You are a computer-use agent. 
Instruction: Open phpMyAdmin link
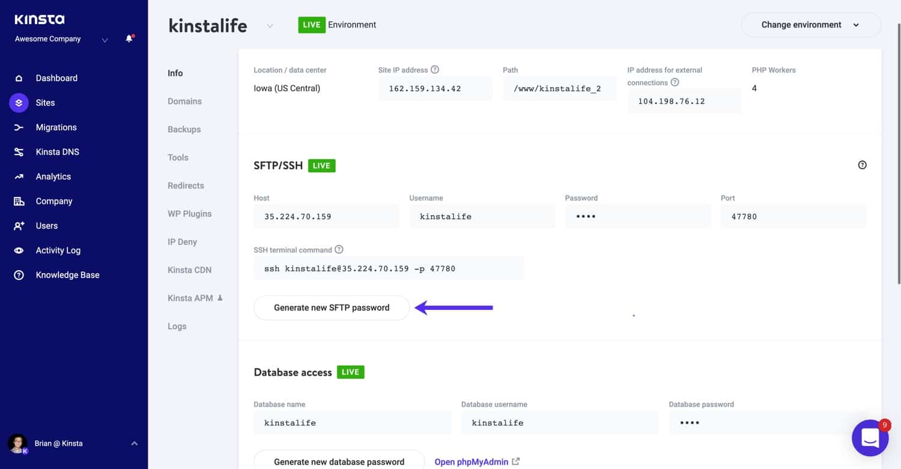point(472,462)
